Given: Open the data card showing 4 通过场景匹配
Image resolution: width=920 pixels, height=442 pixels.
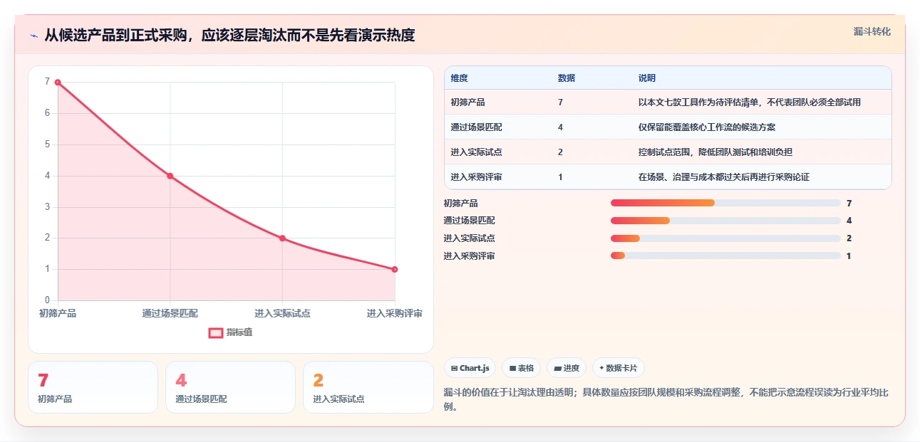Looking at the screenshot, I should coord(230,387).
